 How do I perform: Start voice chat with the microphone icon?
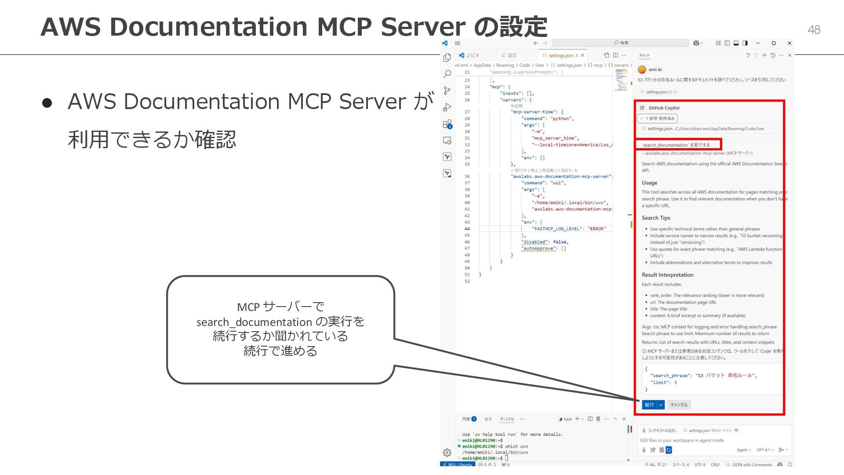[x=644, y=450]
